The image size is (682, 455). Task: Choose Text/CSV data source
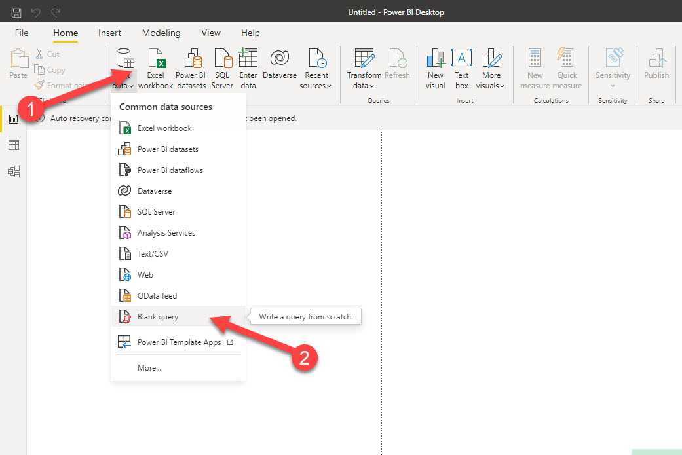click(x=179, y=253)
